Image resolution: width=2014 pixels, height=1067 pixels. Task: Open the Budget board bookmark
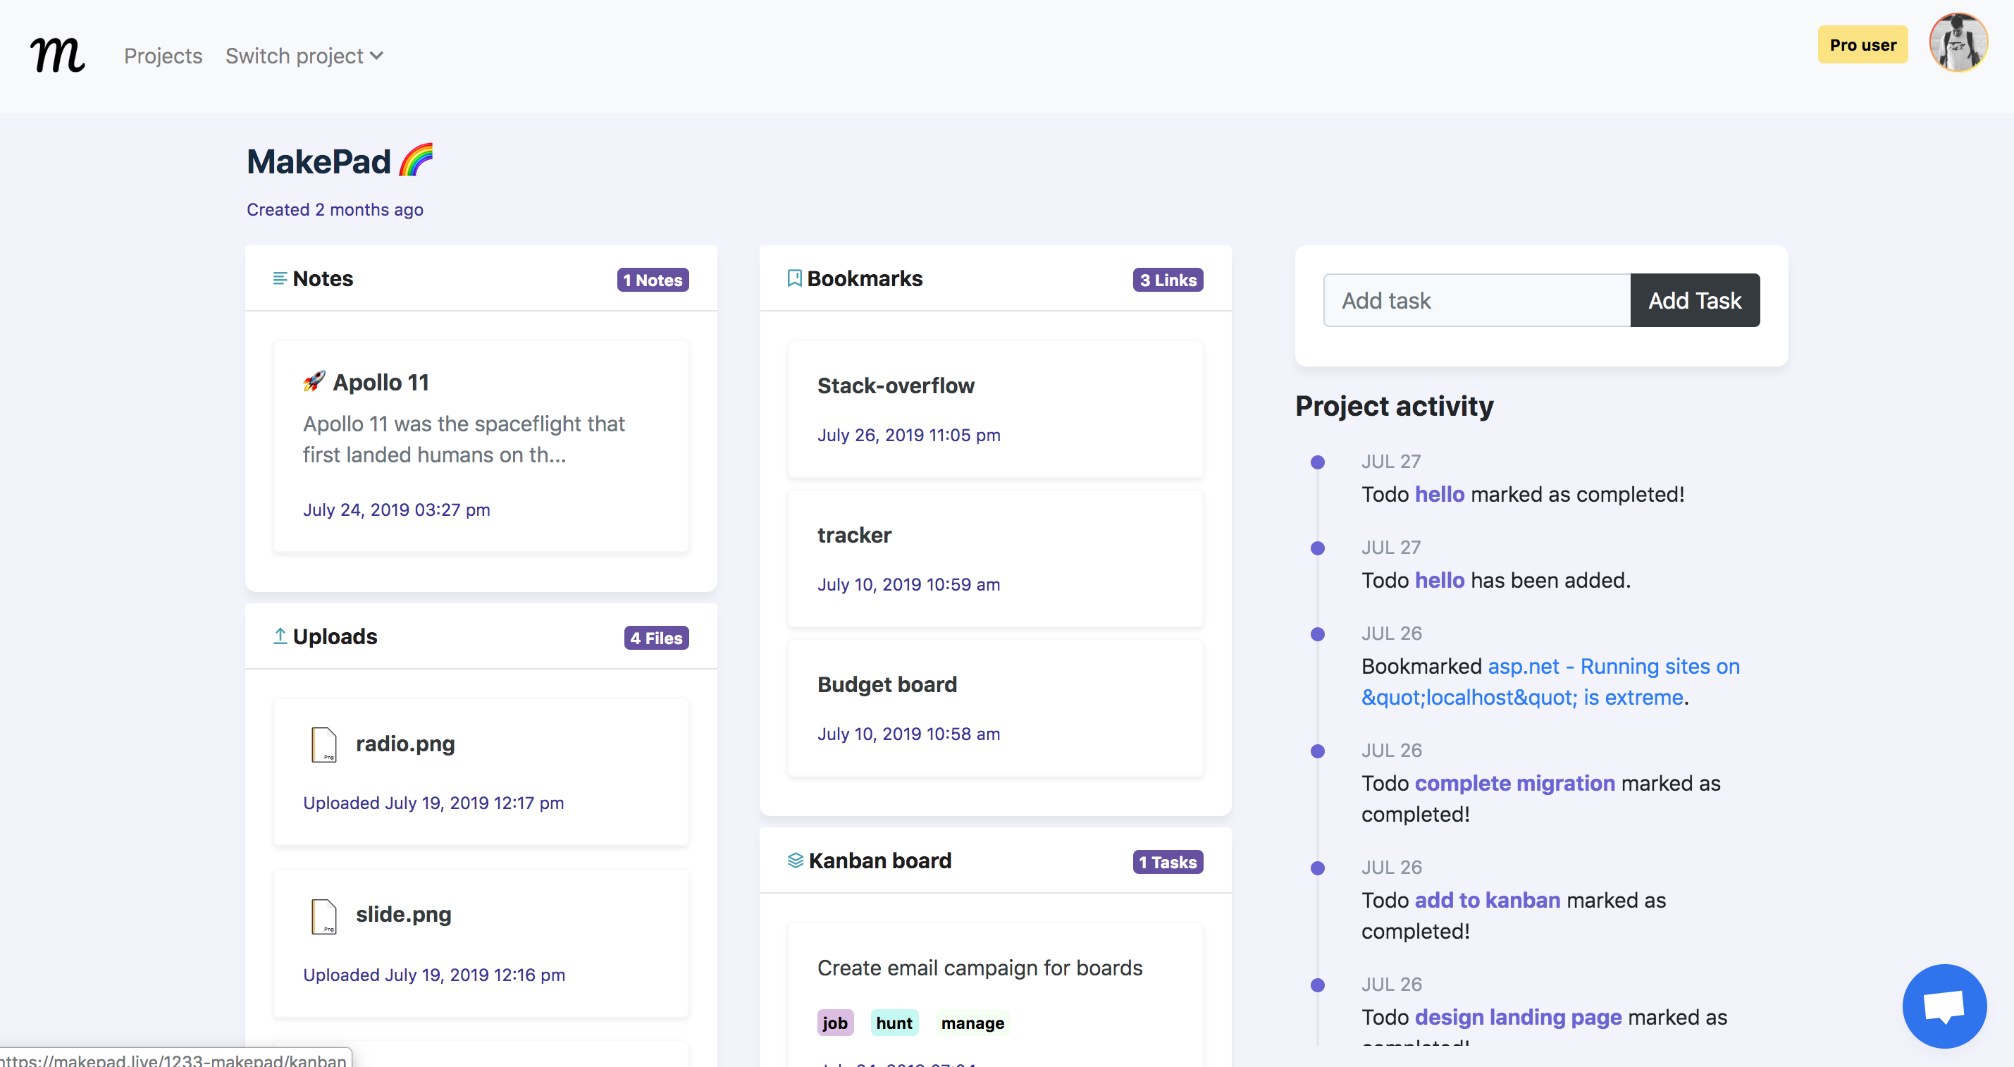(x=995, y=708)
